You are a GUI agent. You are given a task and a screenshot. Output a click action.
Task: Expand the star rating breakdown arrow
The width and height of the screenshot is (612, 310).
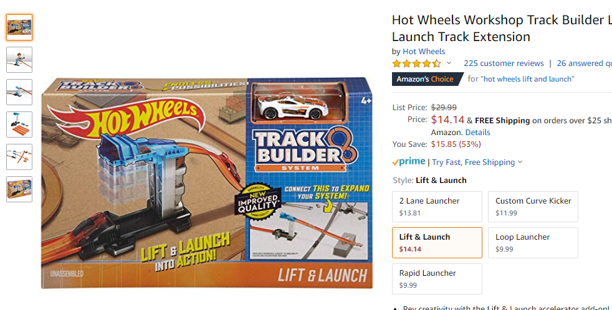point(449,63)
